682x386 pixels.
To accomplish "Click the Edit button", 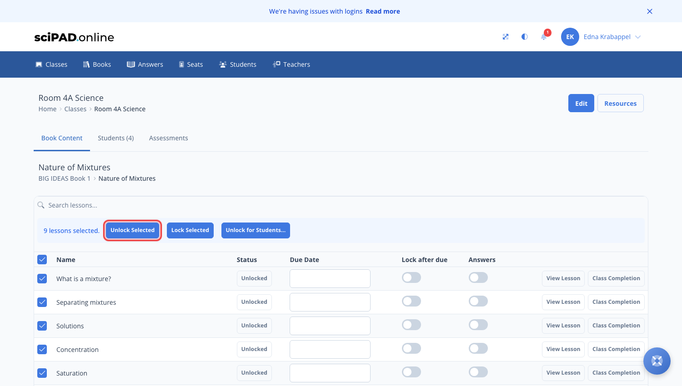I will click(x=581, y=103).
